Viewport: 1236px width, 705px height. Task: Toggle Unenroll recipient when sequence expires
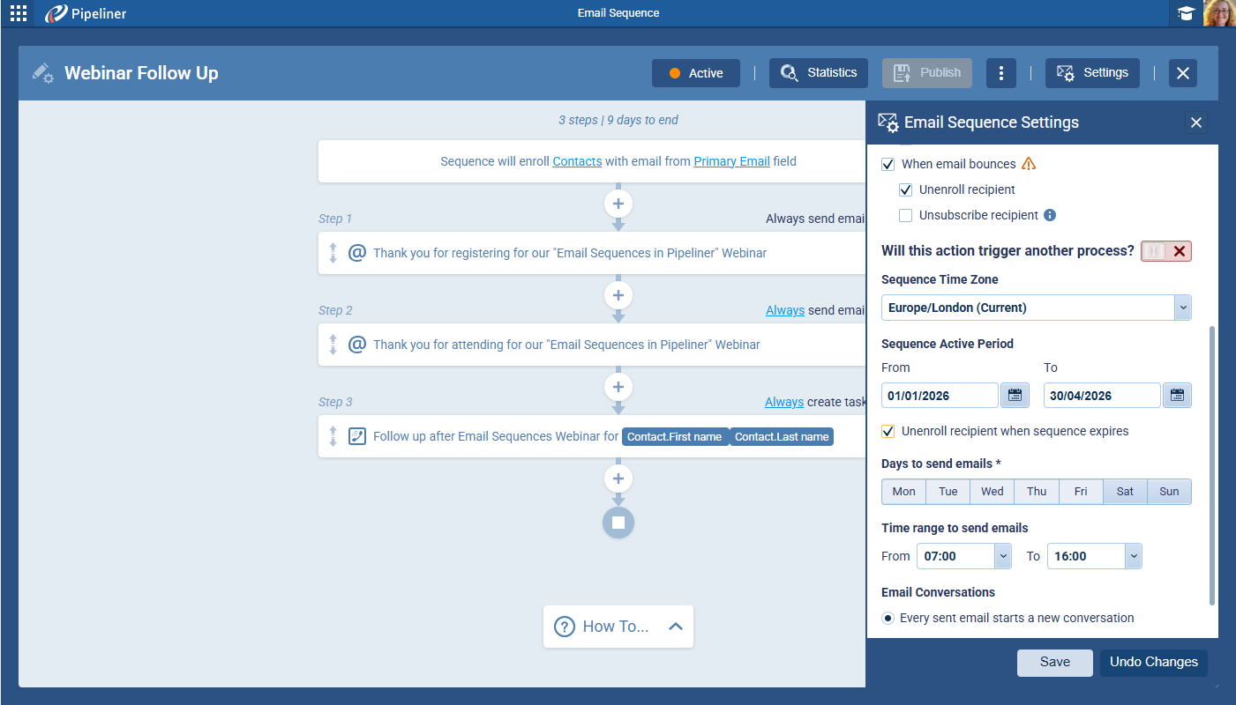point(888,432)
